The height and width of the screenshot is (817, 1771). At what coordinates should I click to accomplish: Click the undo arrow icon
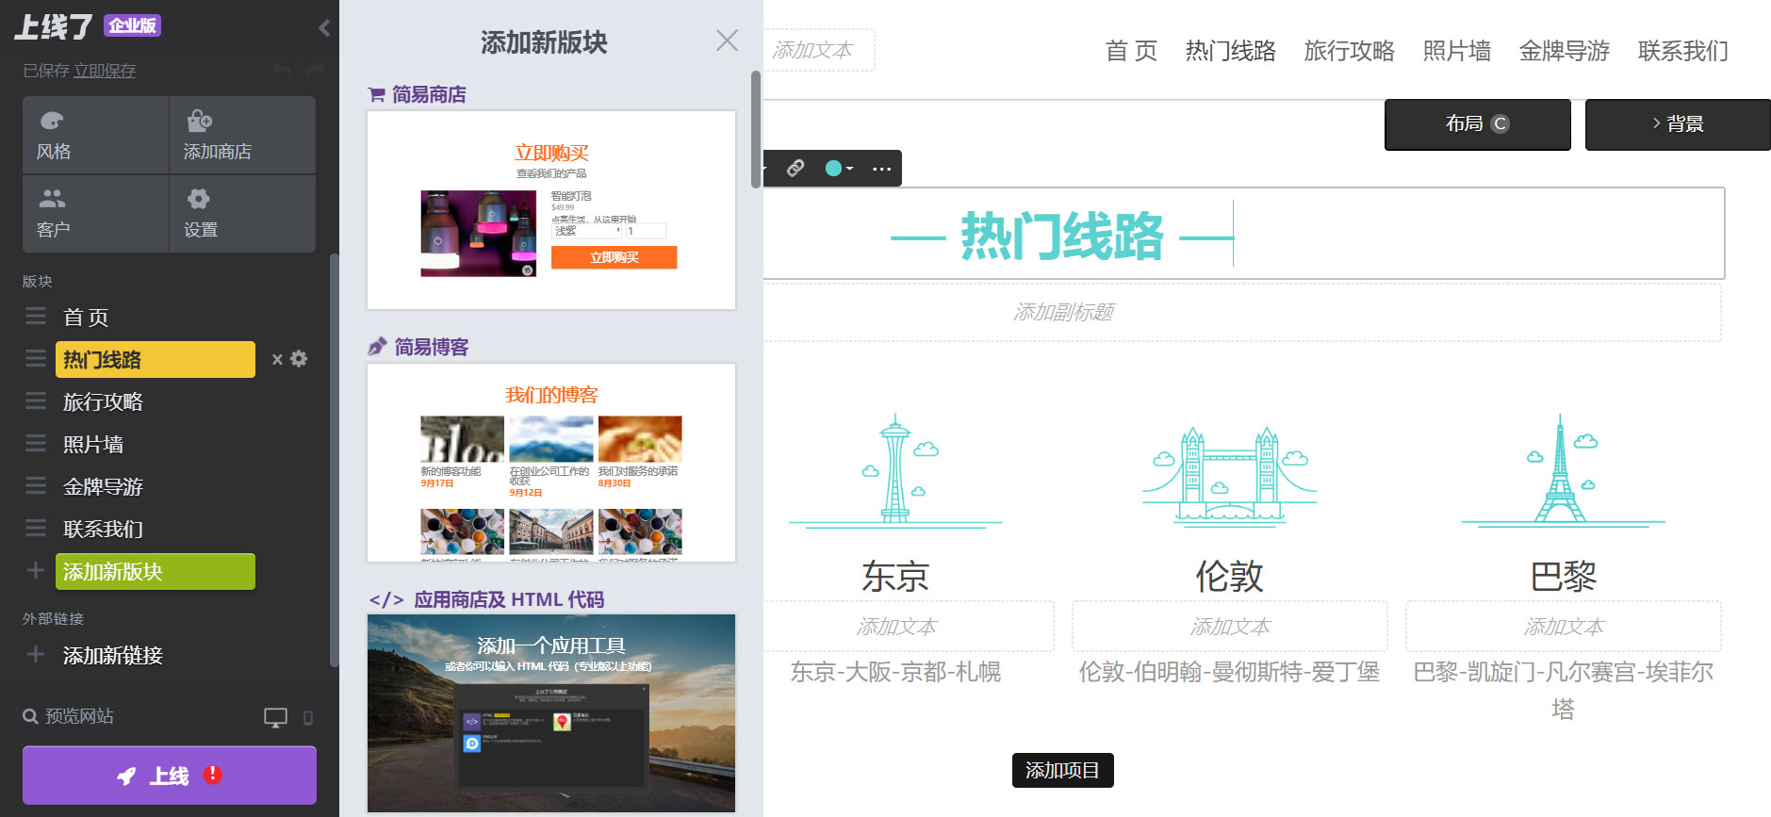tap(282, 70)
